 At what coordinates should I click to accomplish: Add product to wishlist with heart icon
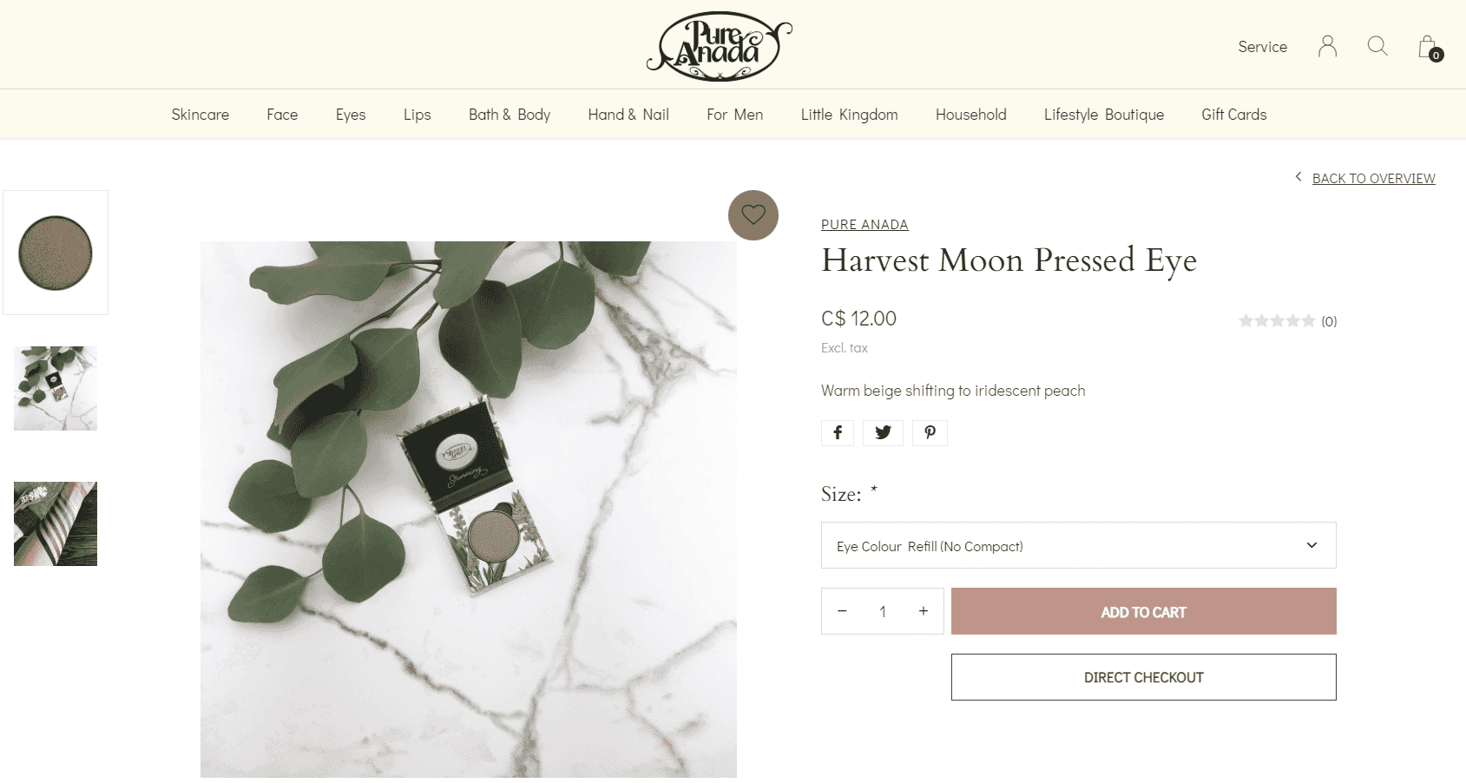[753, 215]
